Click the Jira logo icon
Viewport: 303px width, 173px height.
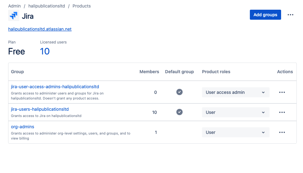pos(14,16)
